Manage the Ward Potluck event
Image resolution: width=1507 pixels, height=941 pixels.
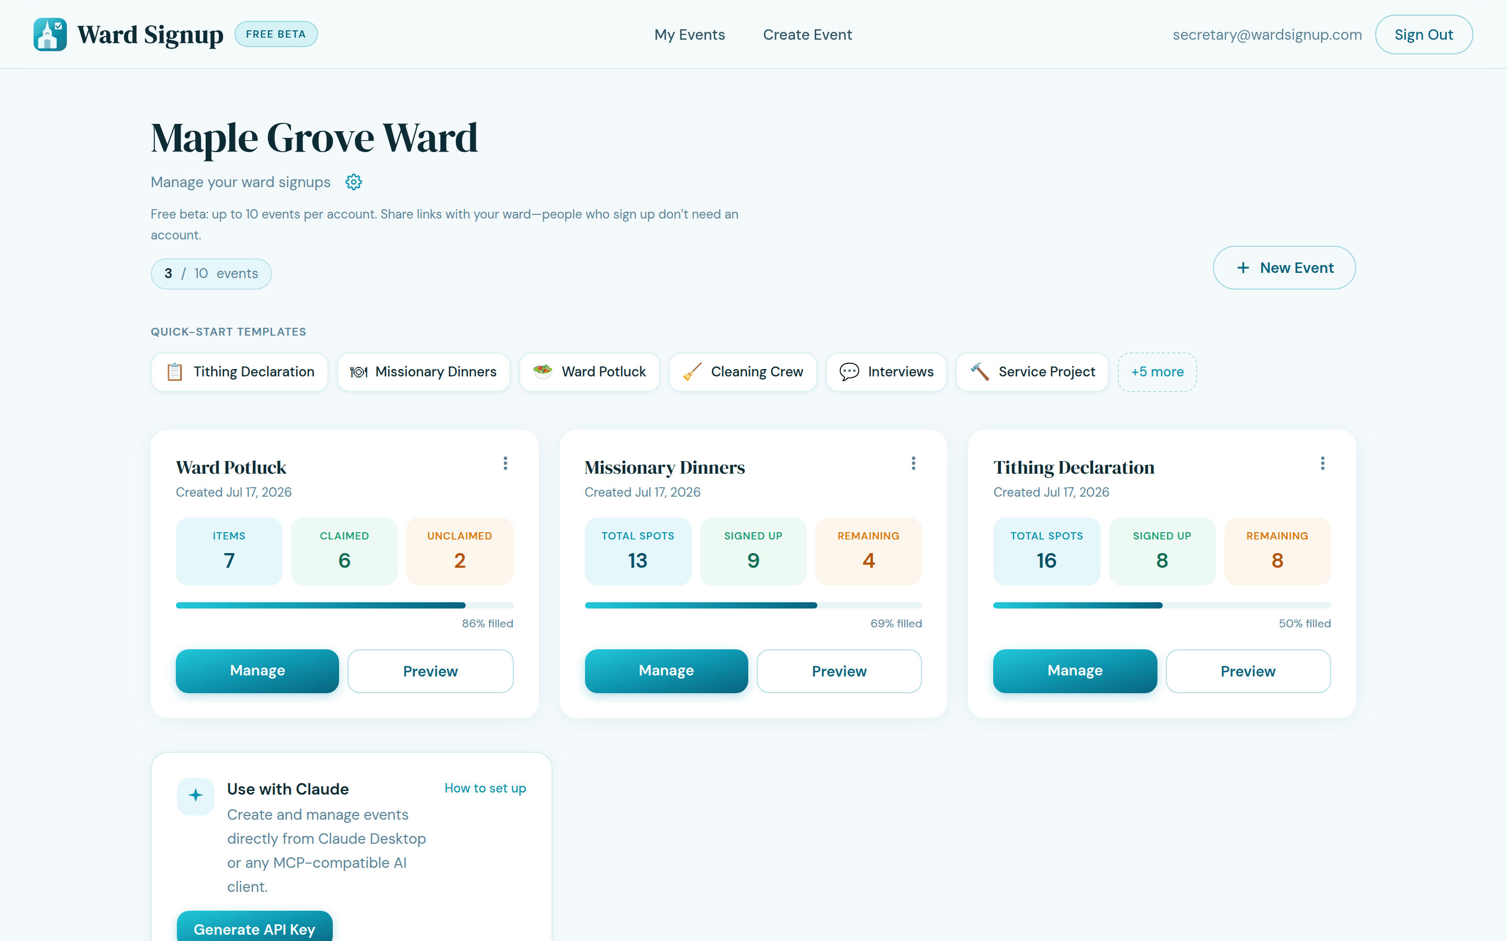257,671
